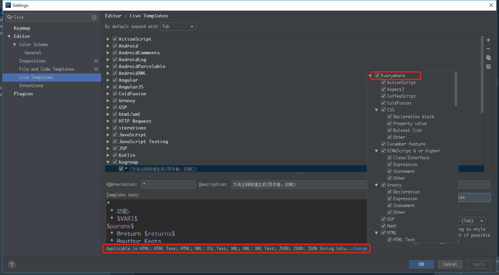Viewport: 499px width, 275px height.
Task: Collapse the Groovy node in context popup
Action: tap(377, 185)
